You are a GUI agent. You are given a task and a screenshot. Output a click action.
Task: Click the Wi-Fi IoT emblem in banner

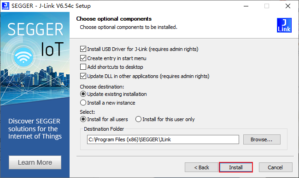23,57
